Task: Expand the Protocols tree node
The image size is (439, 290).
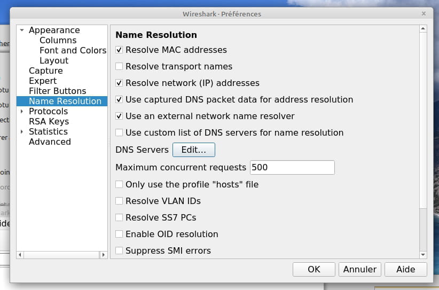Action: (x=22, y=111)
